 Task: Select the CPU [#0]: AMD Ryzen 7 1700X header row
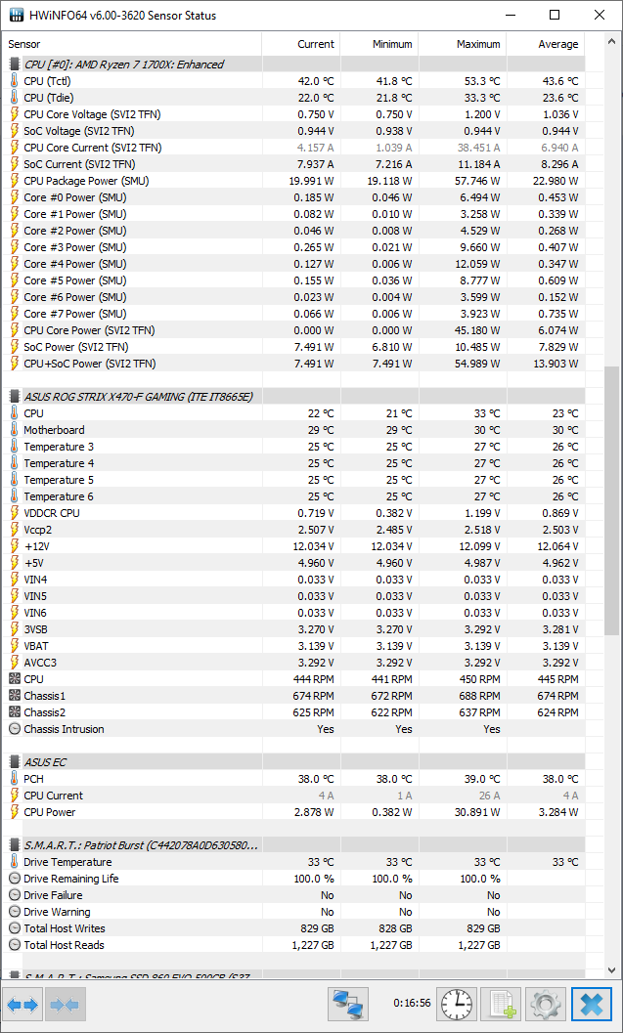point(294,65)
